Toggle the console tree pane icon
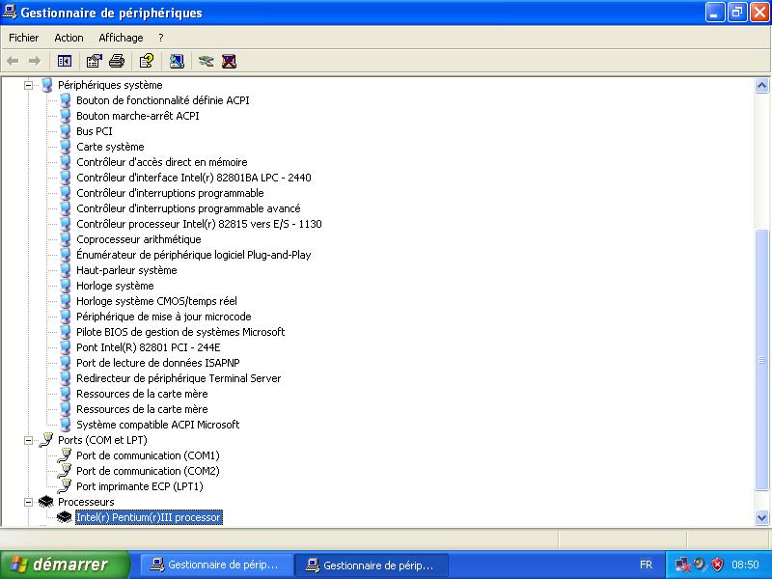The height and width of the screenshot is (579, 772). (x=65, y=61)
